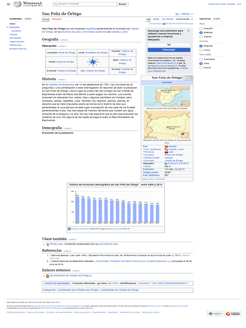Screen dimensions: 246x328
Task: Switch to the Artículo tab
Action: 46,19
